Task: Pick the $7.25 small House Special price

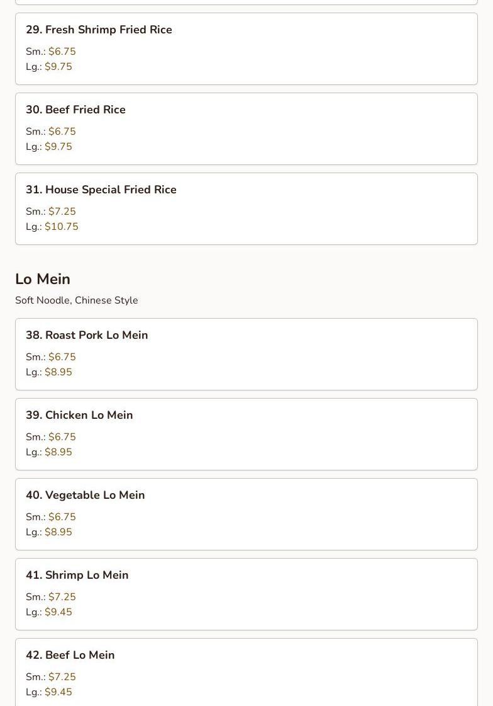Action: tap(62, 212)
